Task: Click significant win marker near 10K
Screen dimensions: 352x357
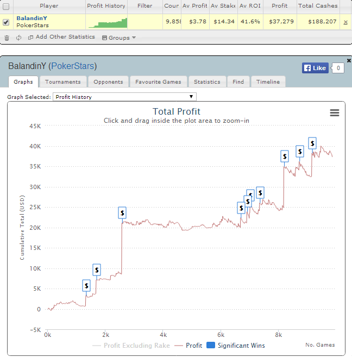Action: (97, 270)
